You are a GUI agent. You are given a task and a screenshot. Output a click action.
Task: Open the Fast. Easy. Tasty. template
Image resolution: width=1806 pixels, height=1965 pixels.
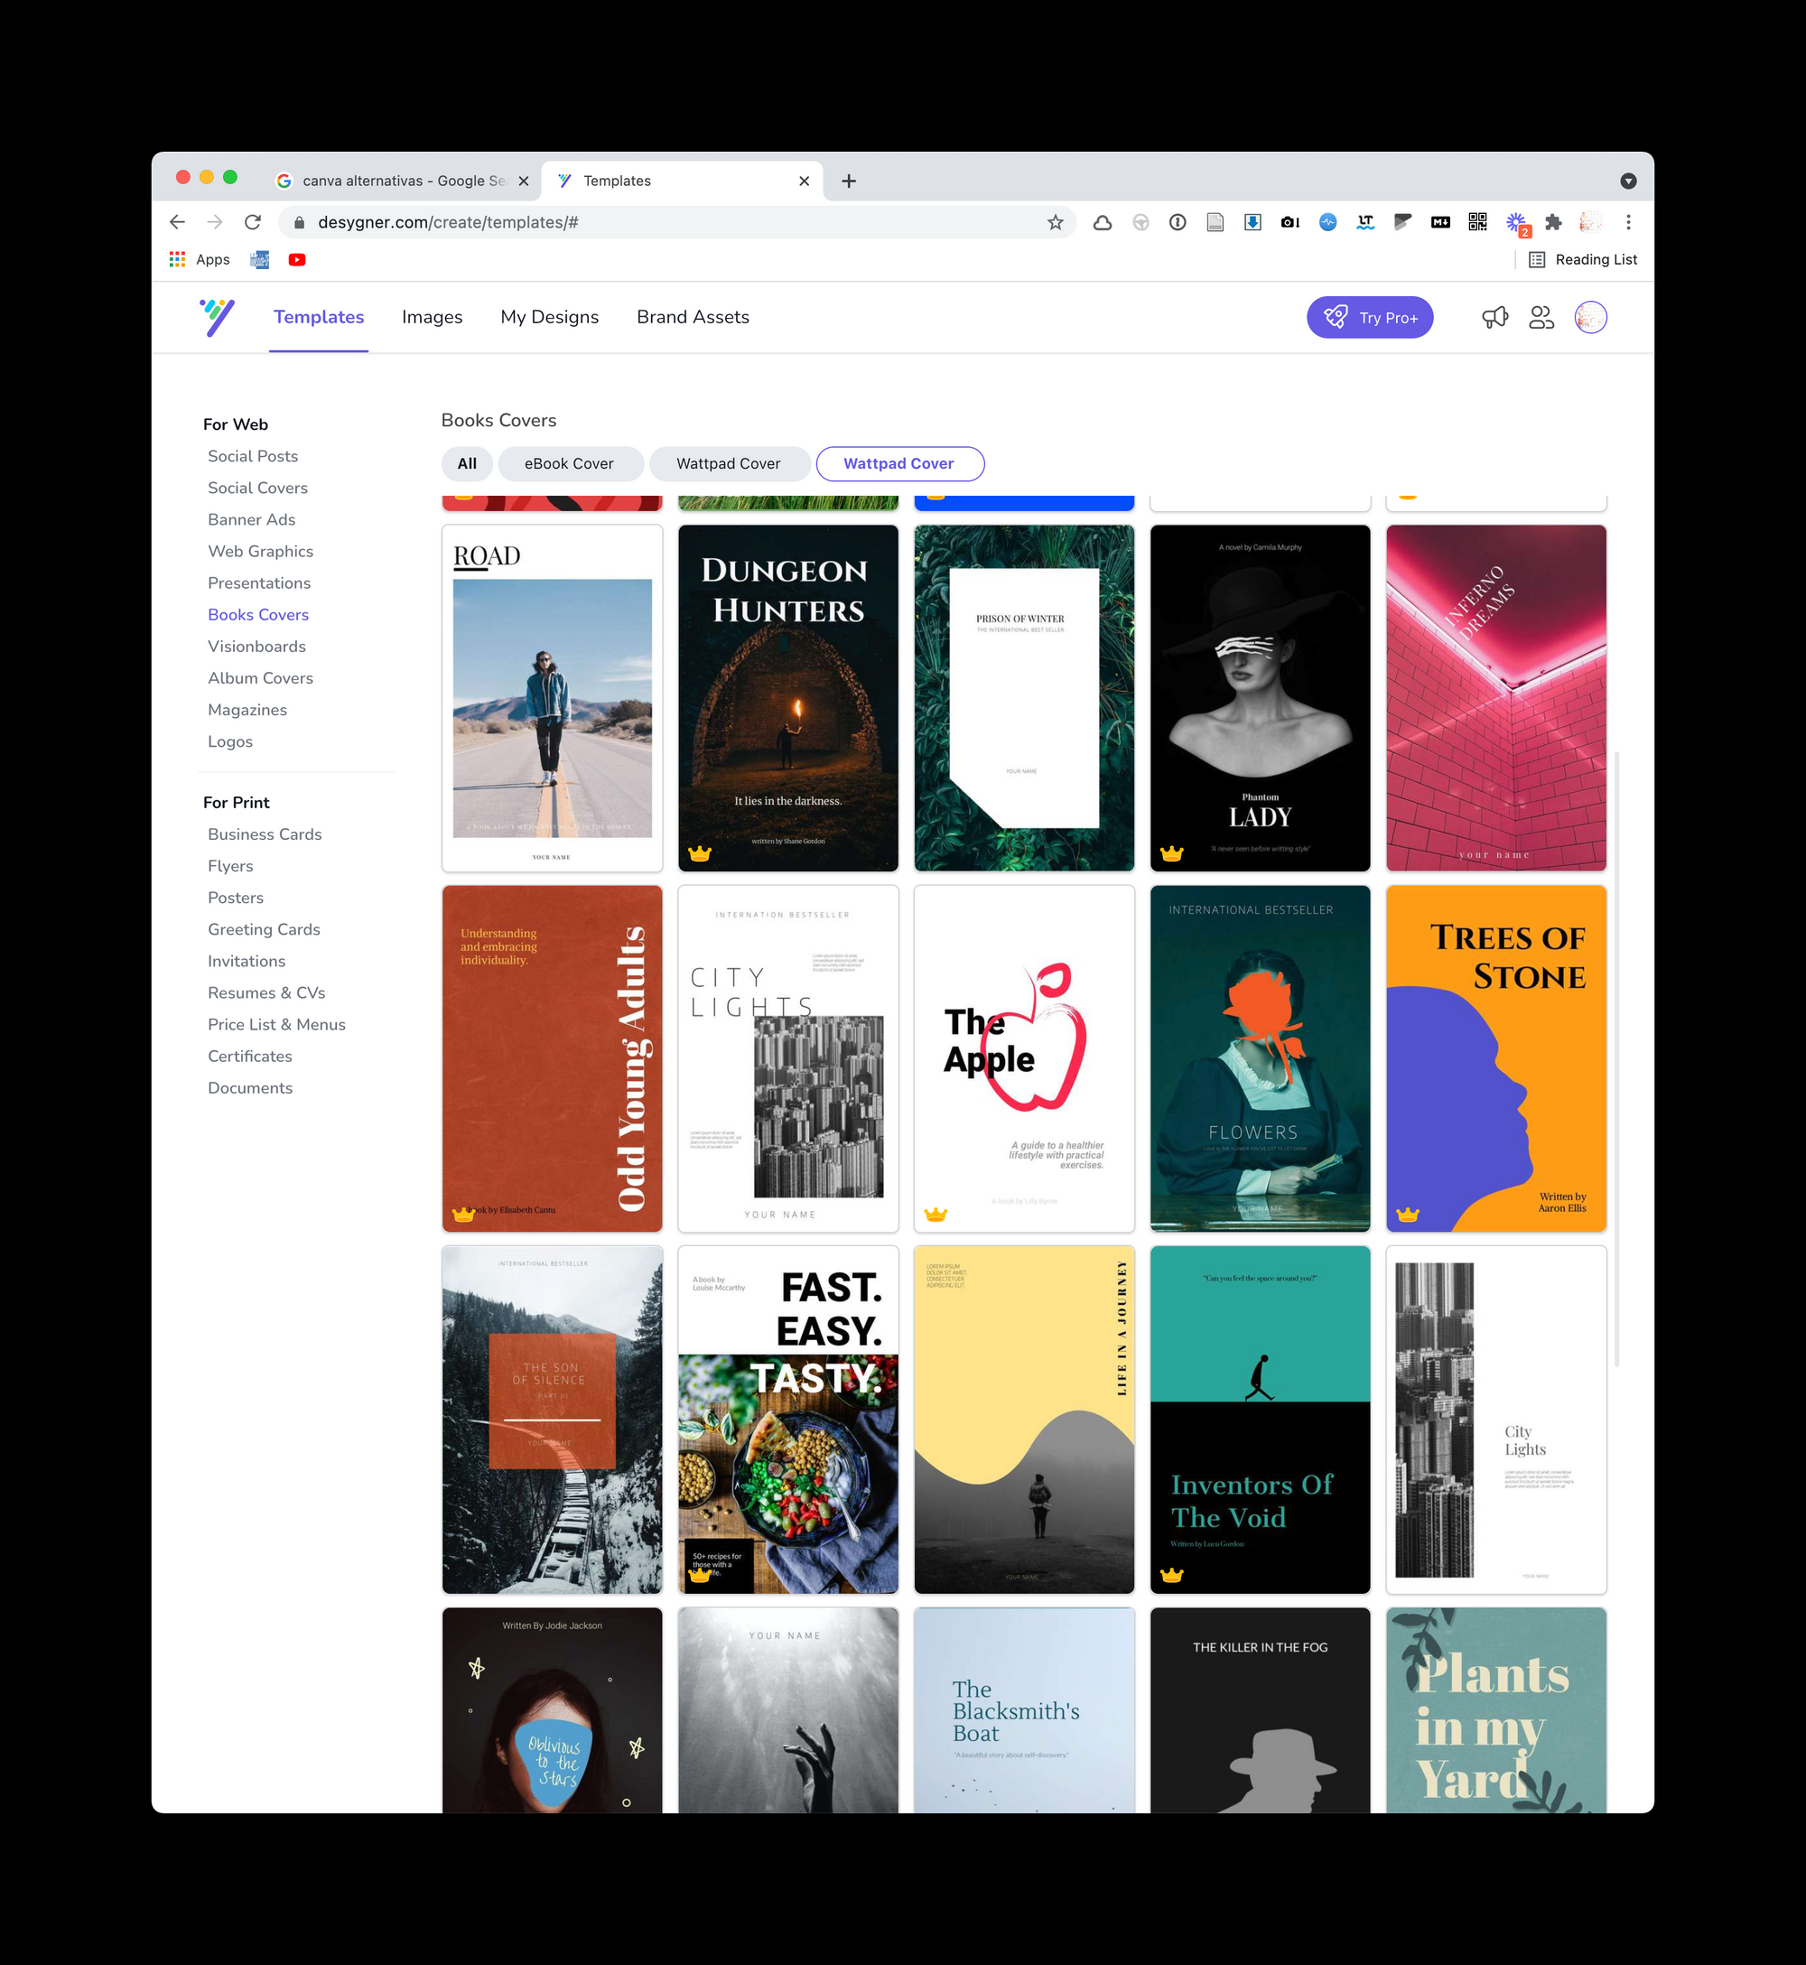[x=787, y=1420]
